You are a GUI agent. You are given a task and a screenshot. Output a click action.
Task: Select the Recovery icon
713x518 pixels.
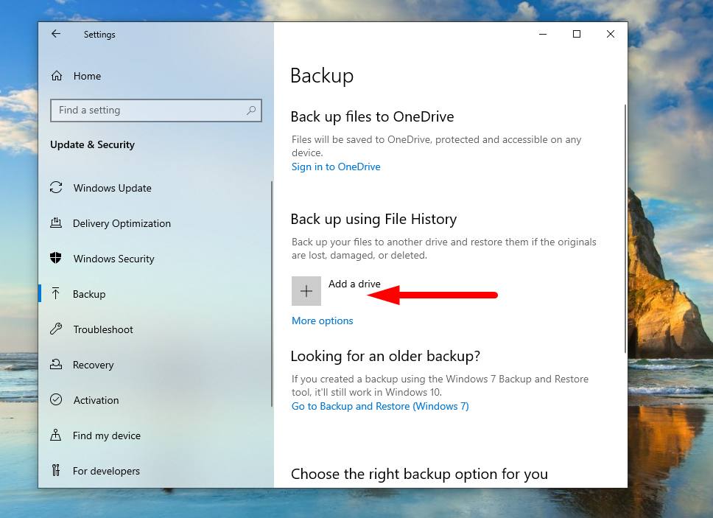coord(56,365)
